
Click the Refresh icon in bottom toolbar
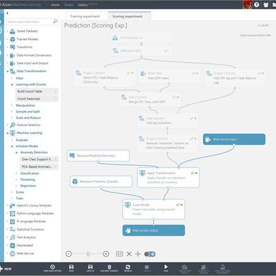click(128, 267)
